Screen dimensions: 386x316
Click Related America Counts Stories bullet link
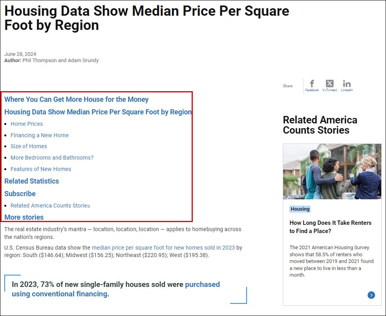50,206
